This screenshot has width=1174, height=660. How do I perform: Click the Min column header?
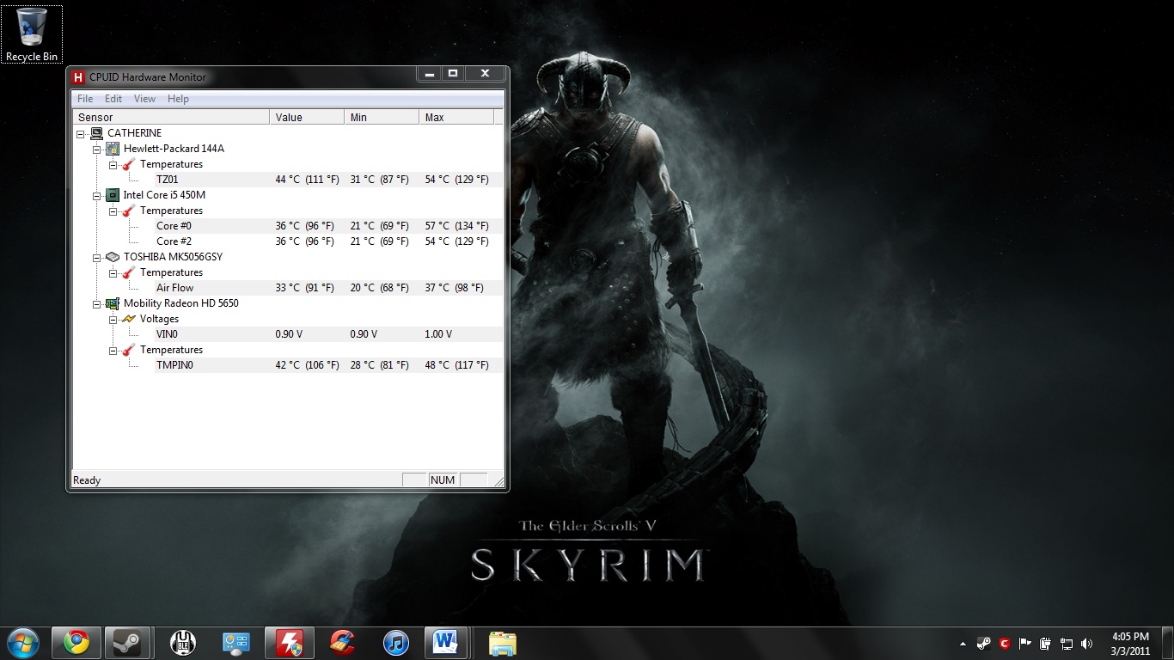coord(382,117)
